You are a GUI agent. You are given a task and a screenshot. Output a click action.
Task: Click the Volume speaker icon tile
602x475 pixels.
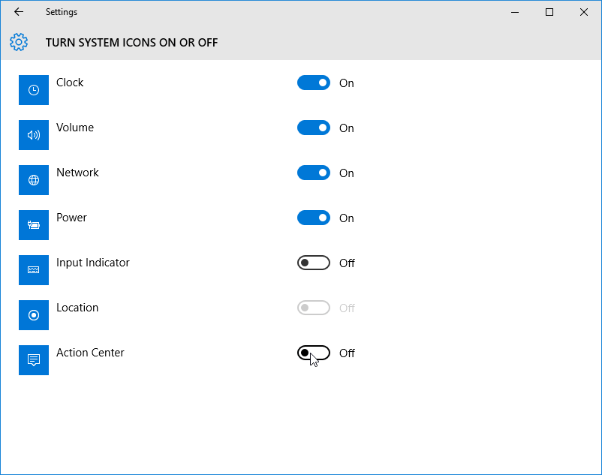pyautogui.click(x=34, y=135)
